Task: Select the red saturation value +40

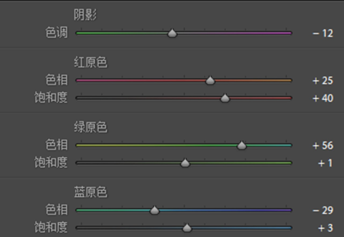Action: [x=323, y=98]
